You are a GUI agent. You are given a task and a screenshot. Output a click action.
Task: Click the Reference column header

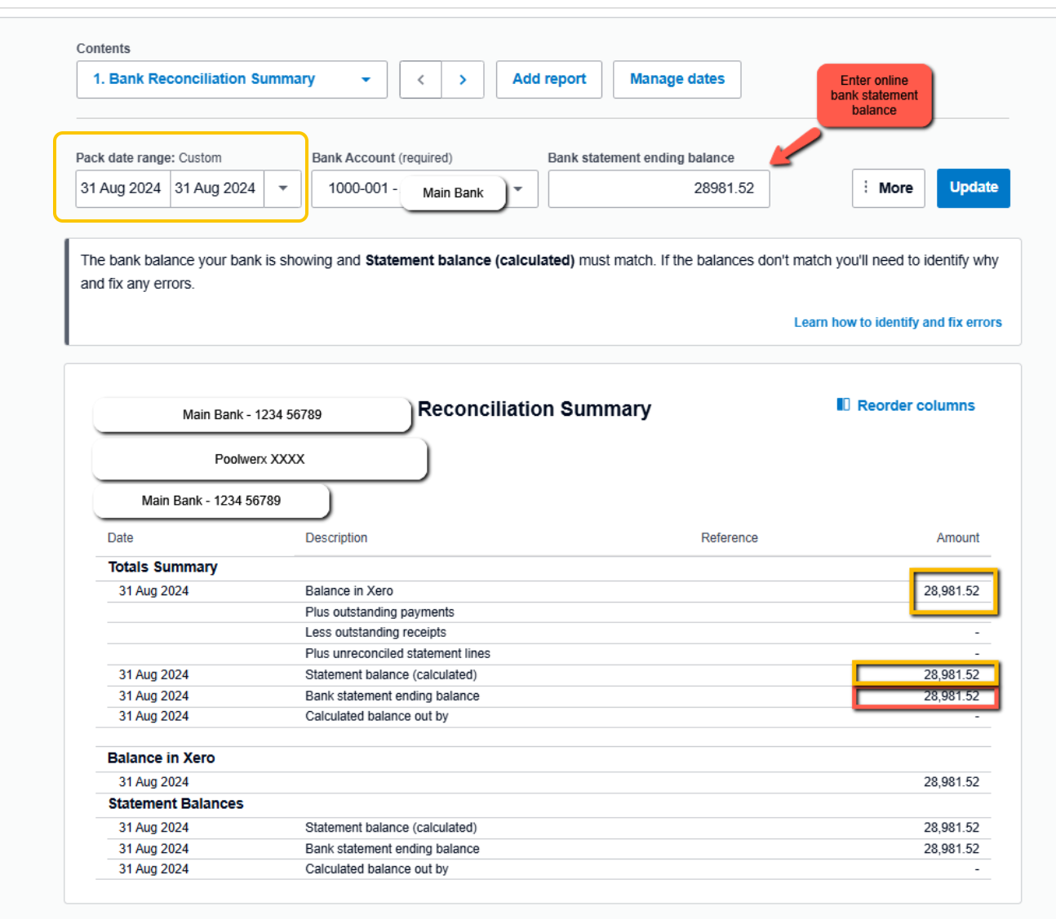coord(730,537)
